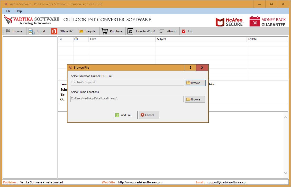
Task: Click the dialog help question mark button
Action: pos(190,68)
